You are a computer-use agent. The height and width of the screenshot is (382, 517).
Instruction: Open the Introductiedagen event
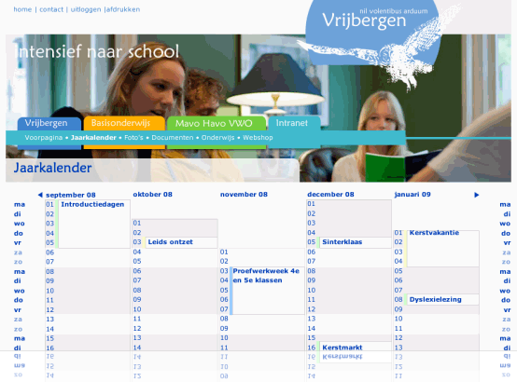tap(94, 224)
